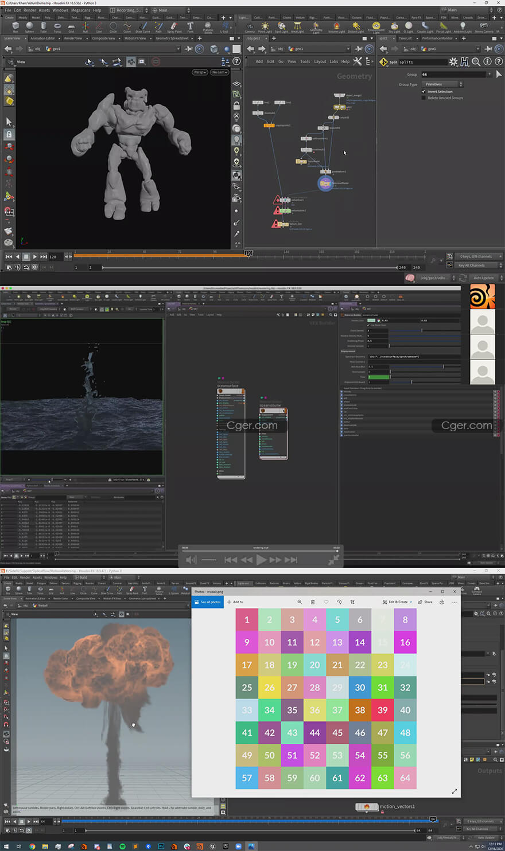Click See all photos in Photos window
This screenshot has width=505, height=851.
pos(208,602)
